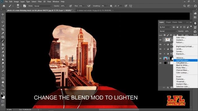Screen dimensions: 198x111
Task: Select the Path Selection arrow tool
Action: (3, 75)
